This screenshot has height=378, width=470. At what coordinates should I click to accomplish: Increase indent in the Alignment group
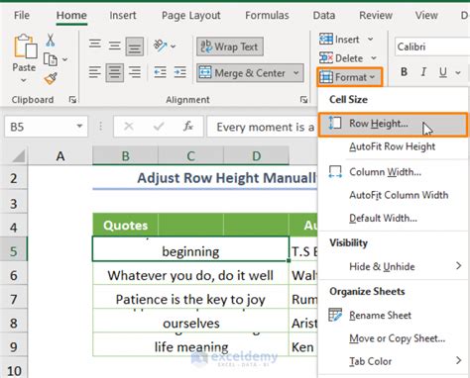180,72
